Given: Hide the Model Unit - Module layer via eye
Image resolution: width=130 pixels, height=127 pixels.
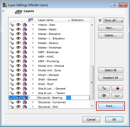Looking at the screenshot, I should [x=18, y=66].
